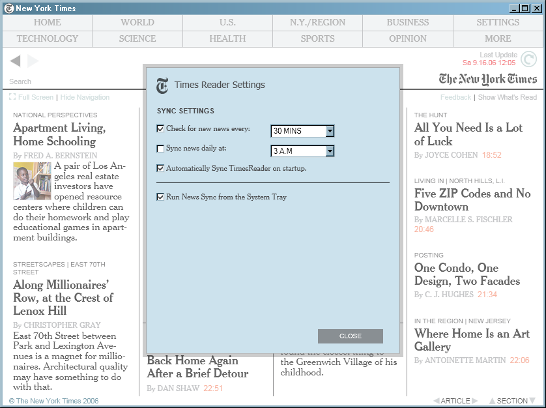Open the SETTINGS tab
The image size is (546, 408).
(498, 22)
